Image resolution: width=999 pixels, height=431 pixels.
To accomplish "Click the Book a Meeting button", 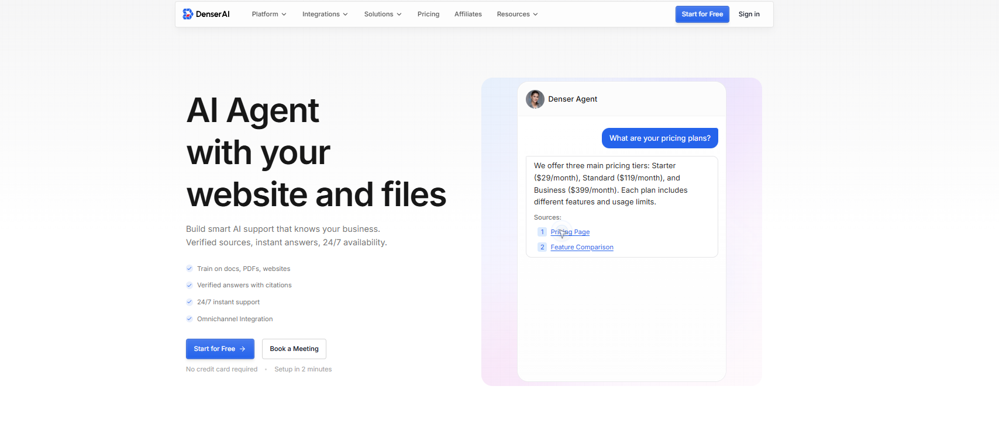I will point(294,349).
